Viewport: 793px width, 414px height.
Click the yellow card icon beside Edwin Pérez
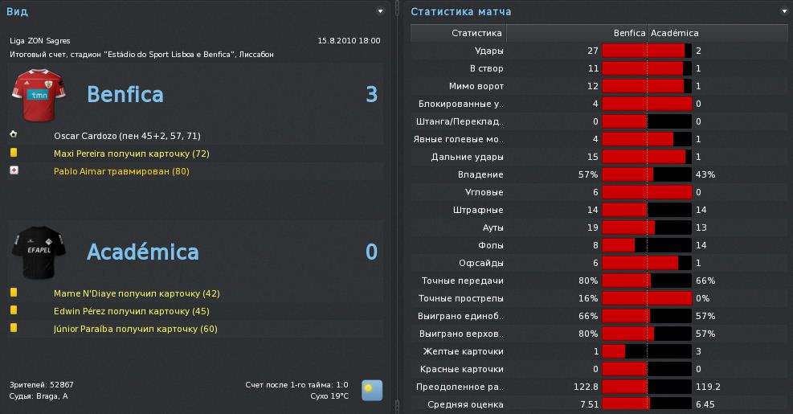(x=14, y=310)
